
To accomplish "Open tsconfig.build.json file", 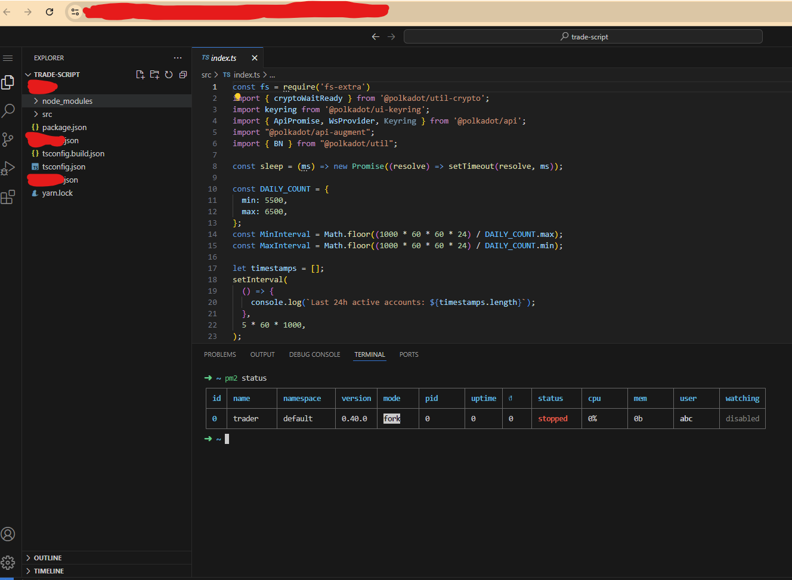I will (73, 153).
